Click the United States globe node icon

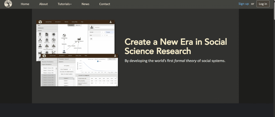pyautogui.click(x=64, y=36)
